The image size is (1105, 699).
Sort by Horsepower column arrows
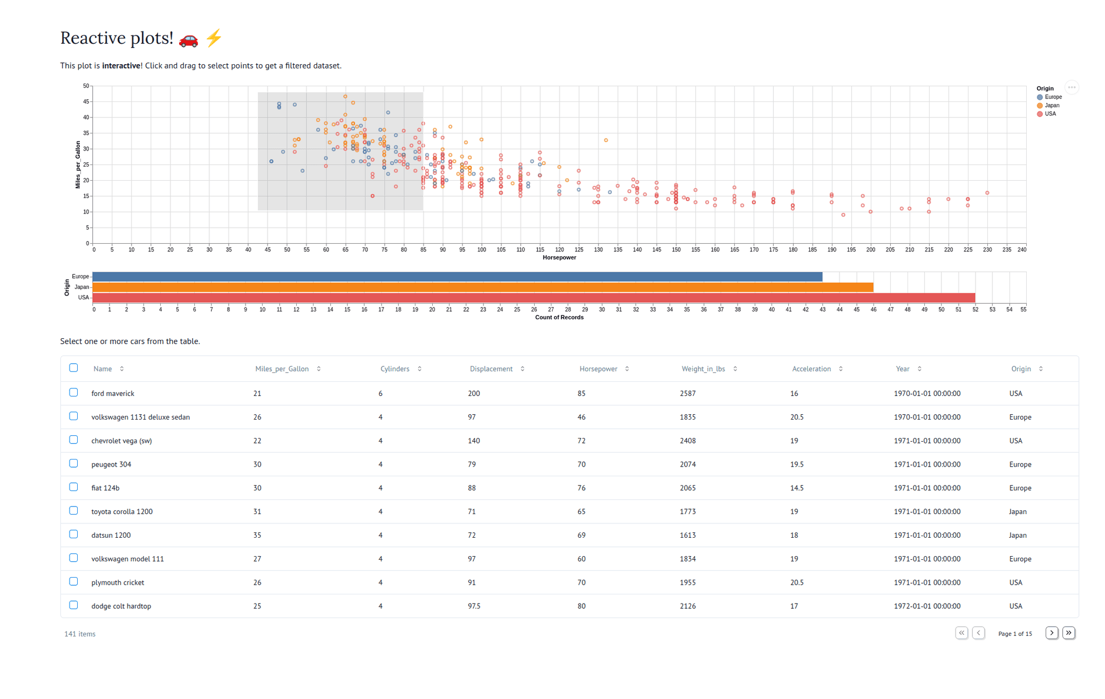point(627,369)
